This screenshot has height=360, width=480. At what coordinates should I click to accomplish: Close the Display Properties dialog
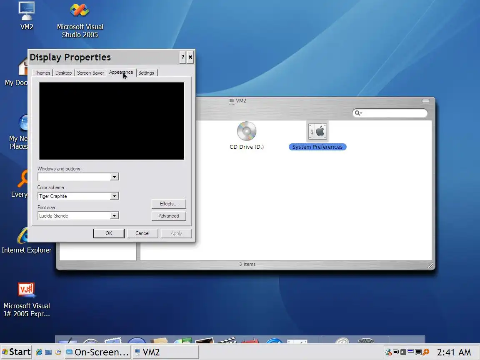tap(190, 57)
